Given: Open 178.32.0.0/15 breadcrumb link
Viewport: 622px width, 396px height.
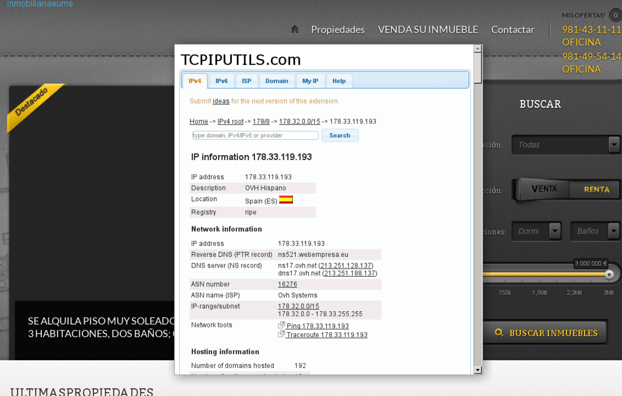Looking at the screenshot, I should [x=300, y=122].
